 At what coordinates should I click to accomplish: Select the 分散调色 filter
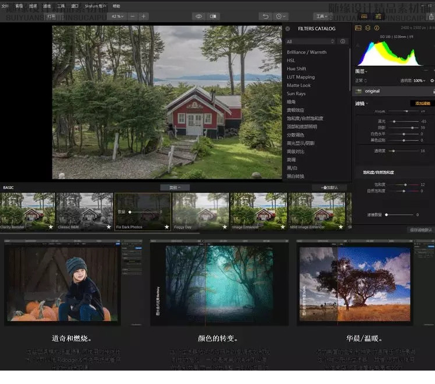(295, 135)
